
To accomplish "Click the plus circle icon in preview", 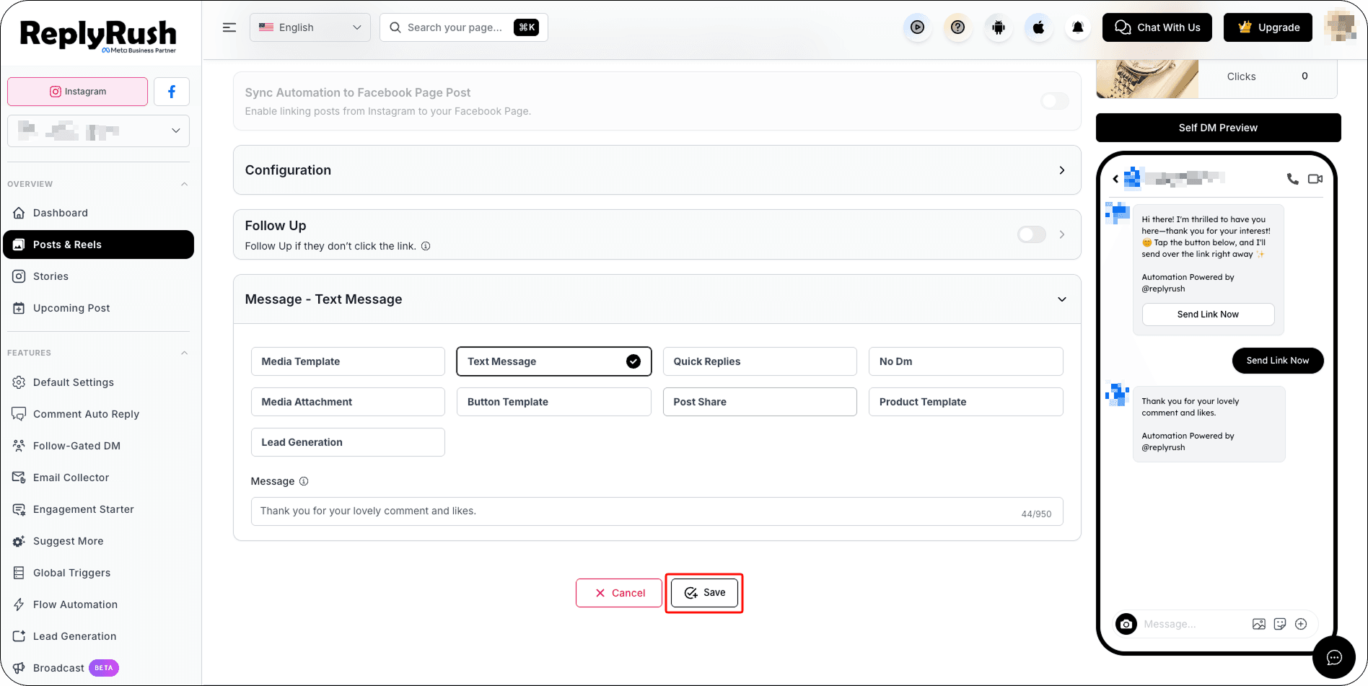I will coord(1301,624).
